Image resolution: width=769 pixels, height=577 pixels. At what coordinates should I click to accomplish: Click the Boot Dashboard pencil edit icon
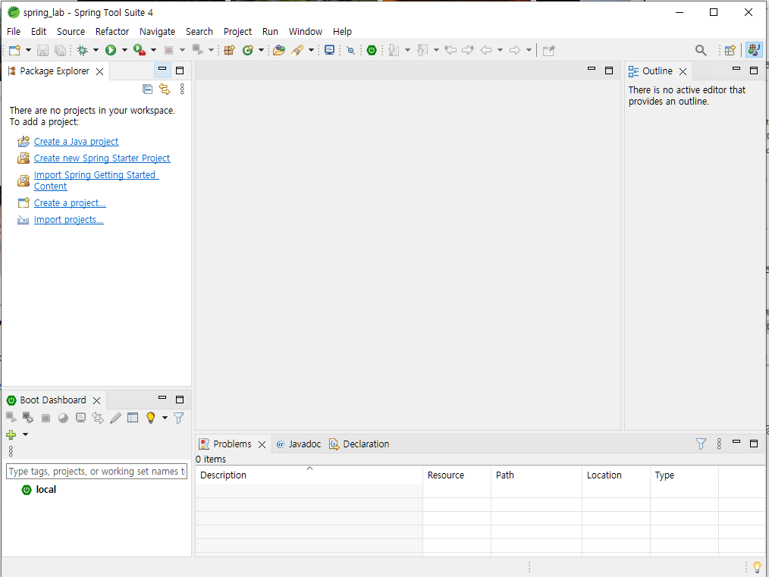(115, 418)
